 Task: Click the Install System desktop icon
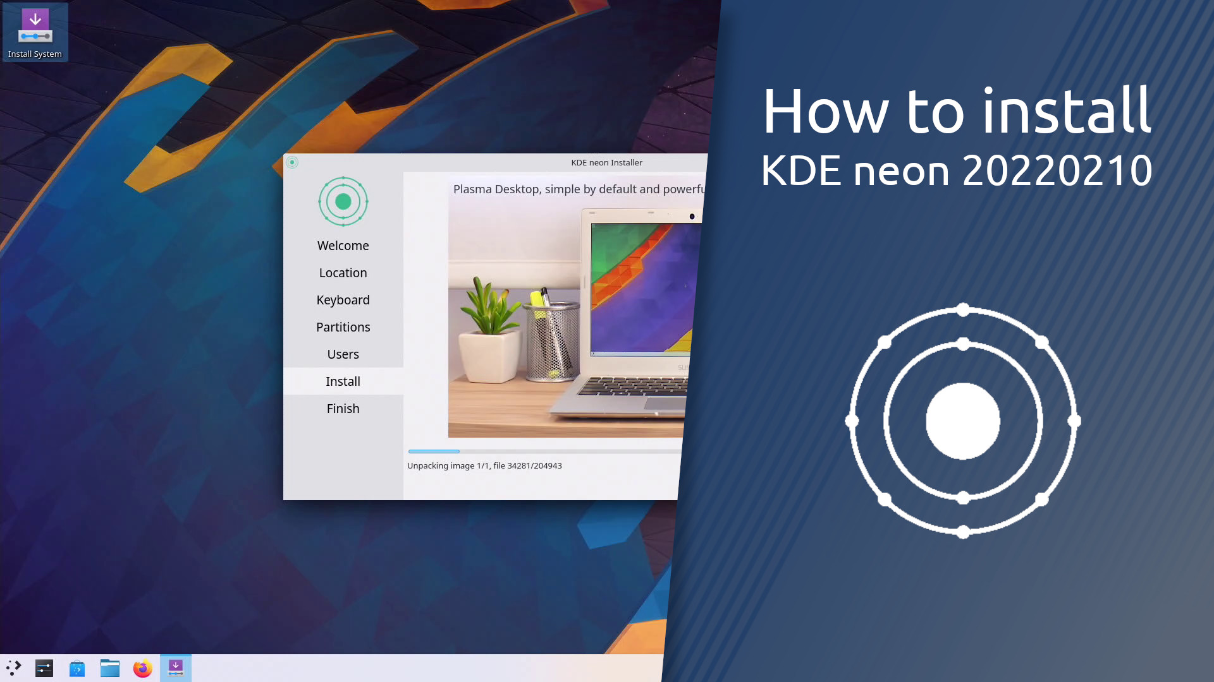(x=35, y=31)
